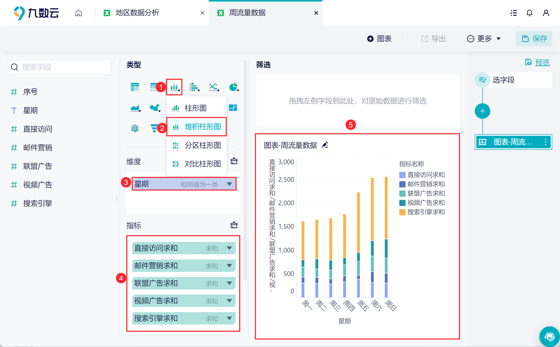Viewport: 560px width, 347px height.
Task: Open 直接访问求和 aggregation dropdown
Action: click(229, 248)
